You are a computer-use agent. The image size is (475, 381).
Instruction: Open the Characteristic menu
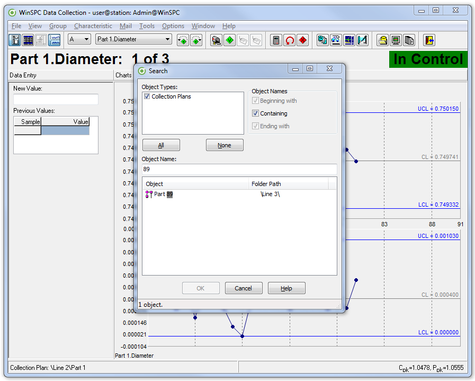[x=93, y=26]
